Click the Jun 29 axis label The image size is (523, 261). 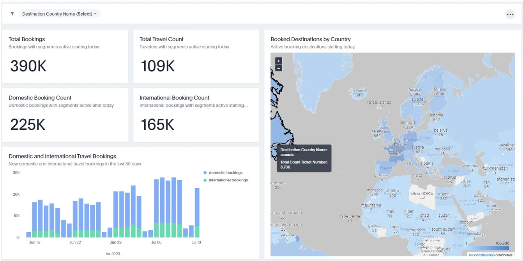pyautogui.click(x=116, y=242)
